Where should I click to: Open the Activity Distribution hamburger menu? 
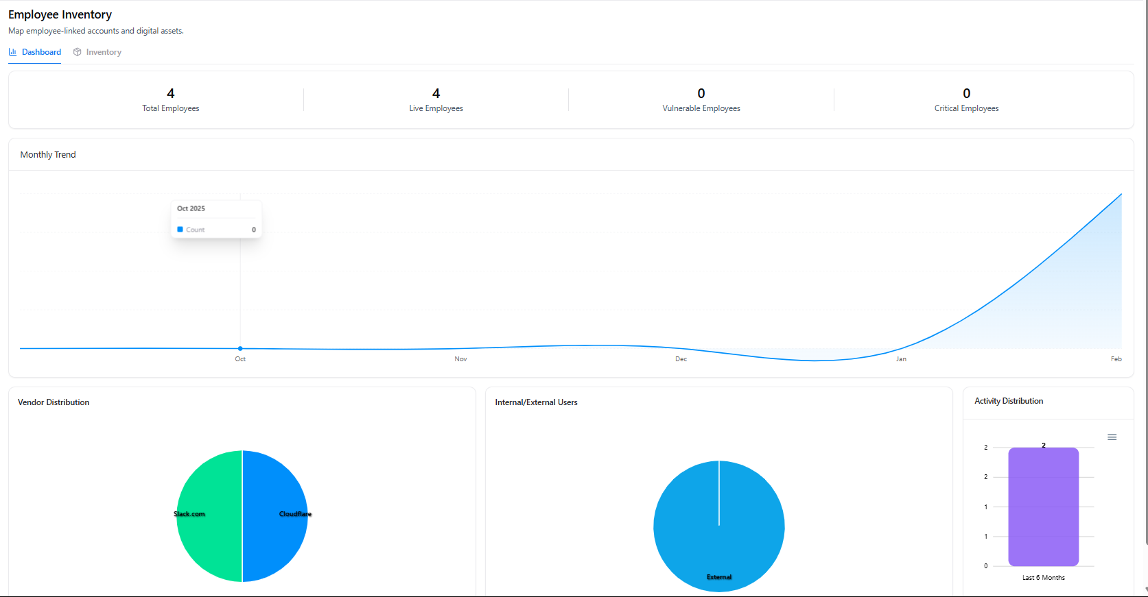click(1112, 437)
